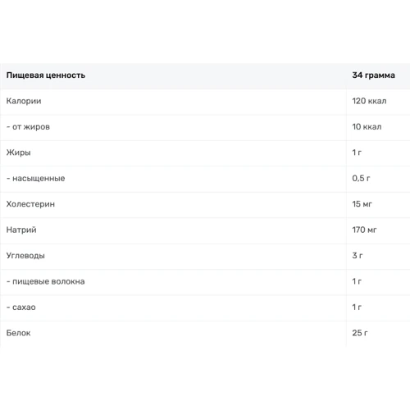The height and width of the screenshot is (410, 410).
Task: Select the '170 мг' value
Action: click(x=364, y=230)
